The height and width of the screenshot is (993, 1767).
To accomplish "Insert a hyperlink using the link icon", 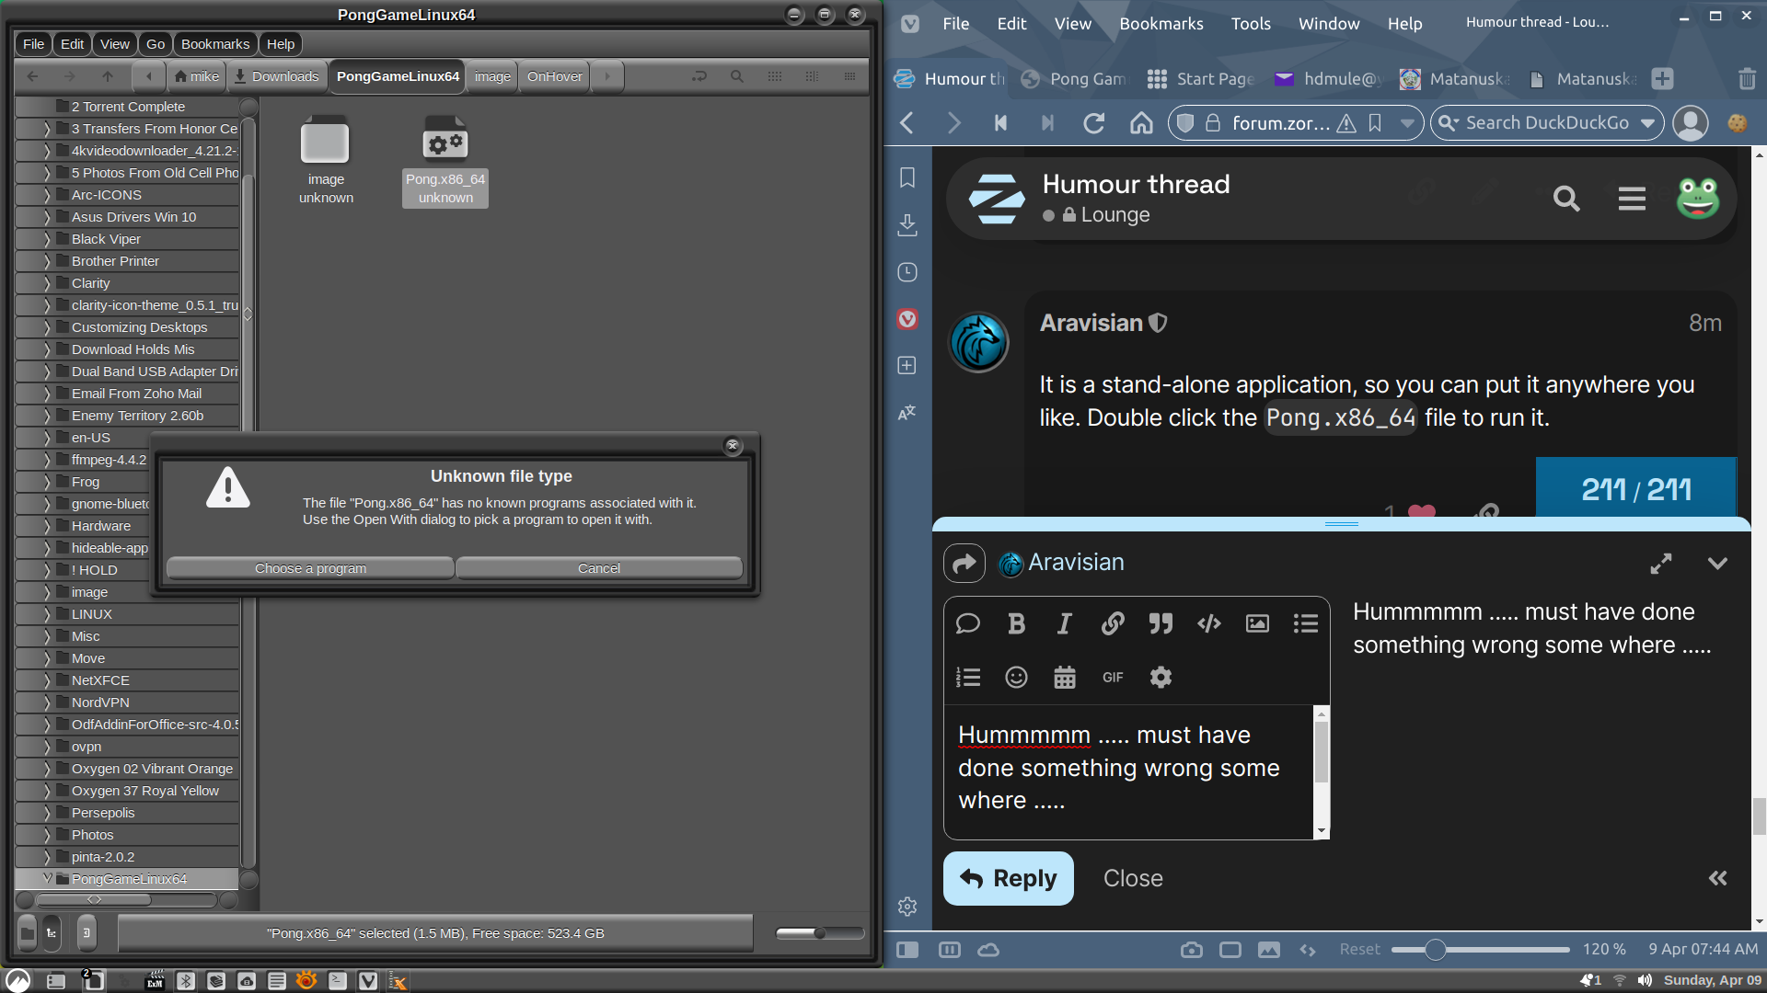I will [x=1113, y=624].
